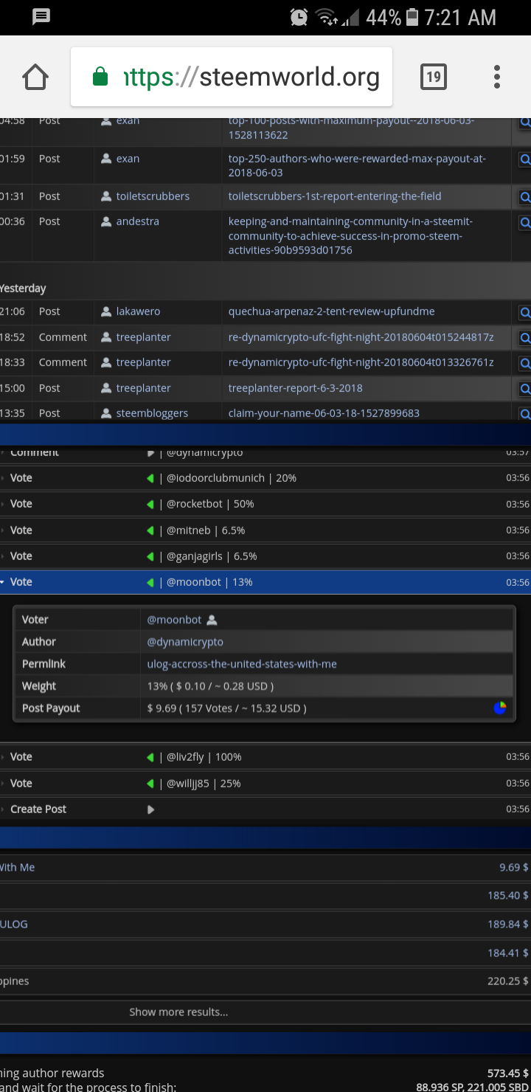Click author name andestra
This screenshot has width=531, height=1092.
137,221
